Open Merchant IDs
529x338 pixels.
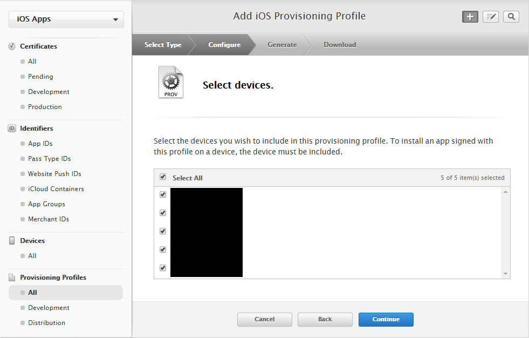(49, 219)
